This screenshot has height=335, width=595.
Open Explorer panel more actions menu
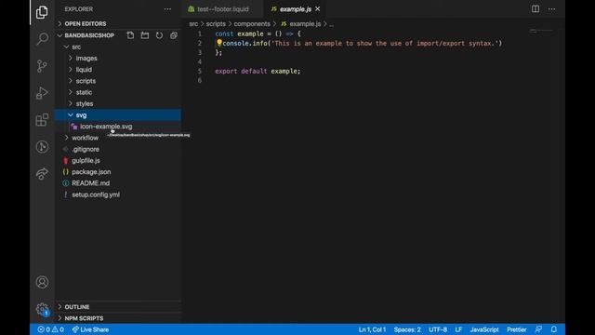click(167, 9)
